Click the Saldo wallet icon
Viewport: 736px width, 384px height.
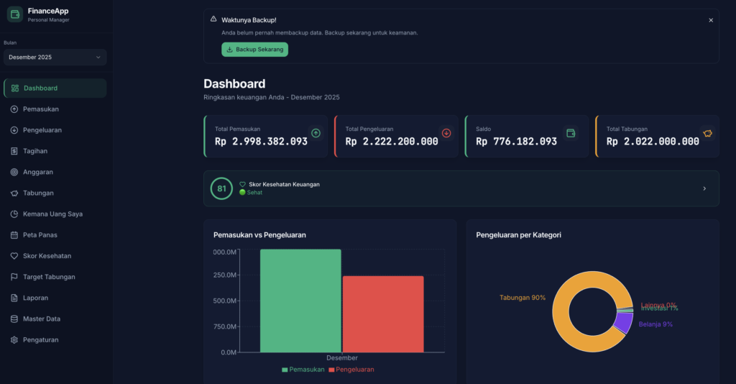tap(571, 133)
